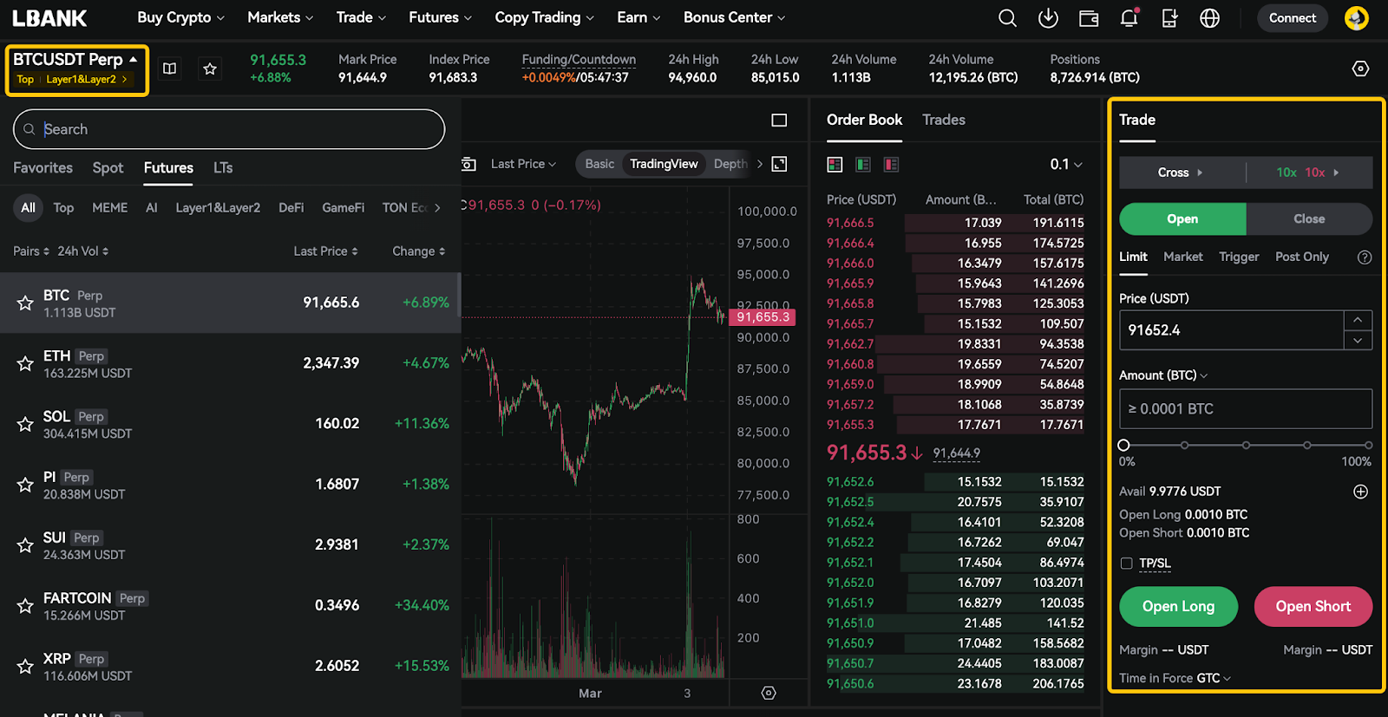Expand the Buy Crypto menu
Screen dimensions: 1388x717
[x=180, y=17]
